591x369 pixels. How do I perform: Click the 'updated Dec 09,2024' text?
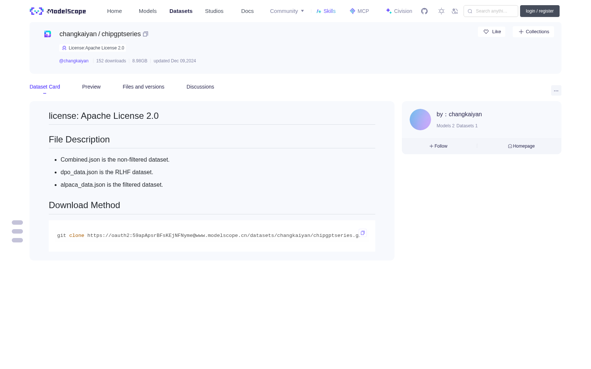(175, 61)
